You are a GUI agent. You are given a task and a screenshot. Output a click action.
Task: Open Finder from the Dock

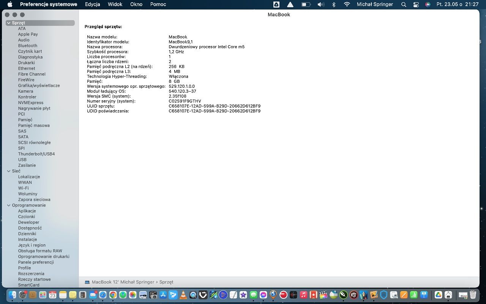tap(12, 294)
